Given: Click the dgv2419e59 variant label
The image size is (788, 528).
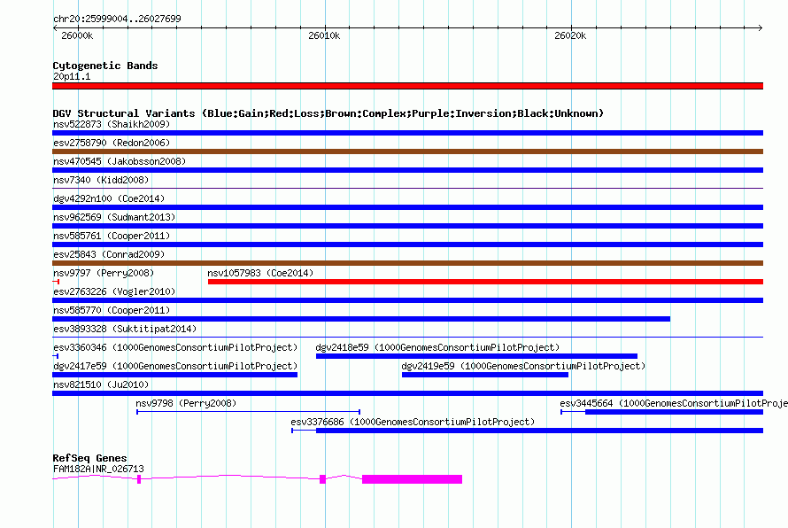Looking at the screenshot, I should point(523,366).
